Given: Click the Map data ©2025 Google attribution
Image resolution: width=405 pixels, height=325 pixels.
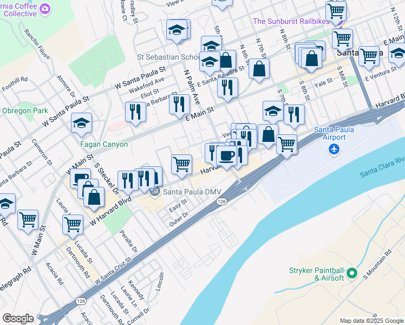Looking at the screenshot, I should click(372, 321).
